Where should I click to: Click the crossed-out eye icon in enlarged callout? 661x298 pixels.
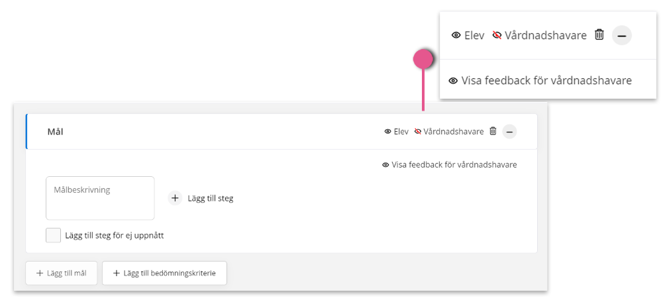pyautogui.click(x=497, y=35)
